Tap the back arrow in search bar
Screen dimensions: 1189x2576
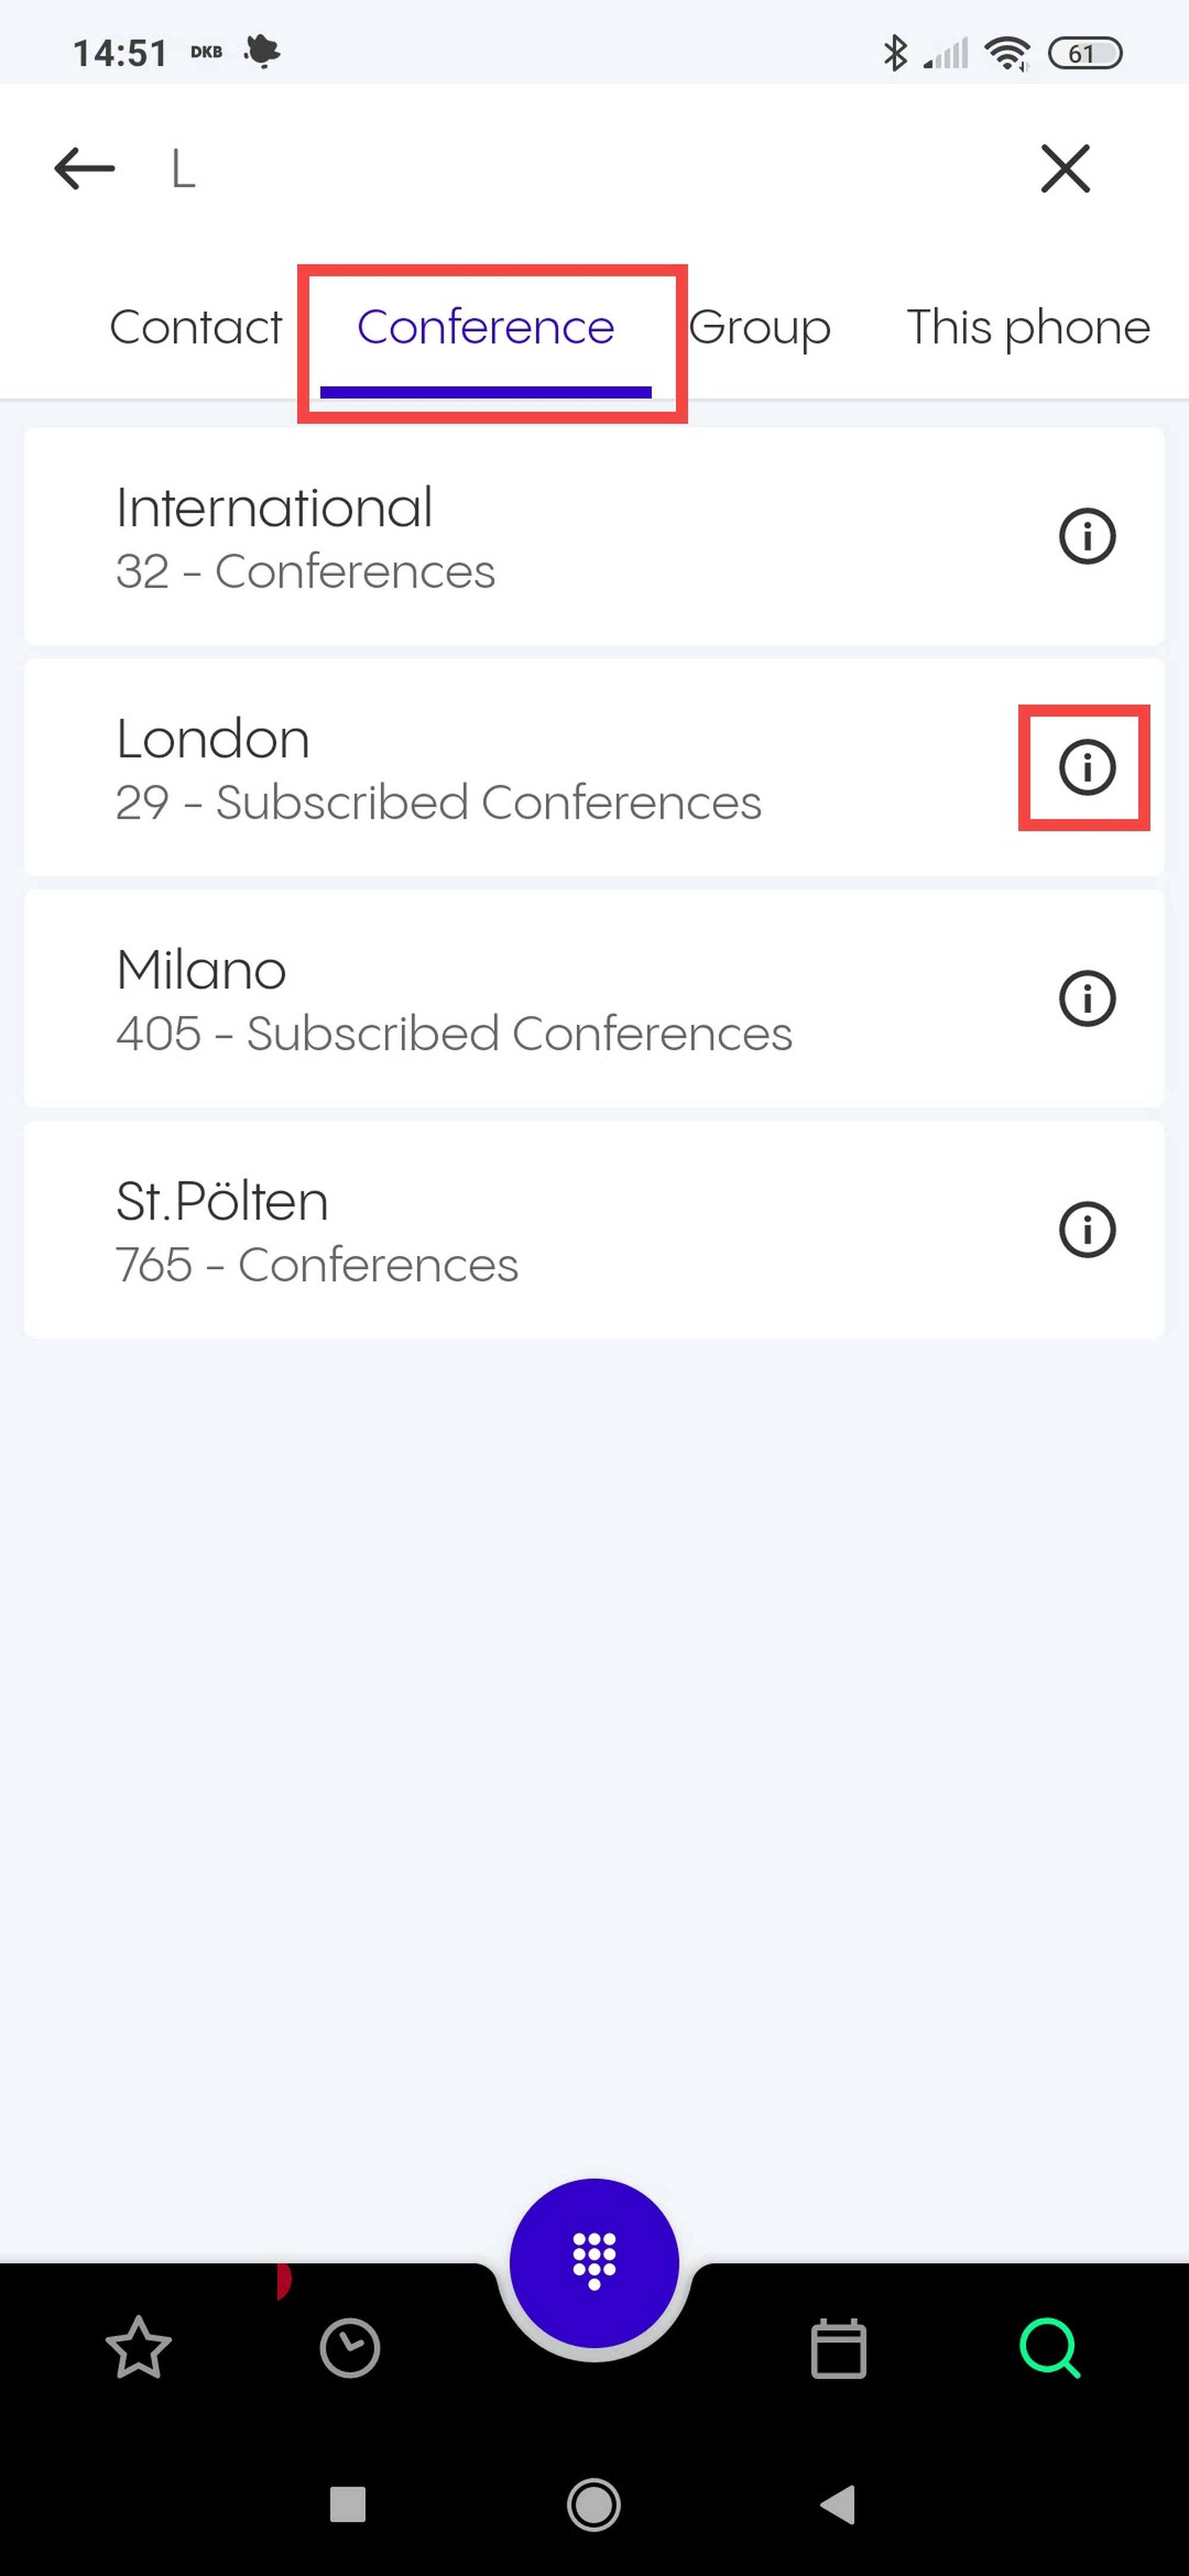click(x=84, y=168)
